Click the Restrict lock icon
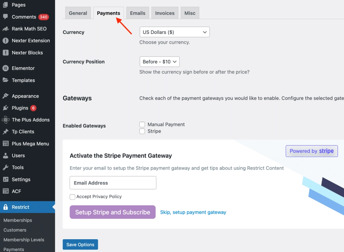The image size is (344, 252). click(5, 207)
